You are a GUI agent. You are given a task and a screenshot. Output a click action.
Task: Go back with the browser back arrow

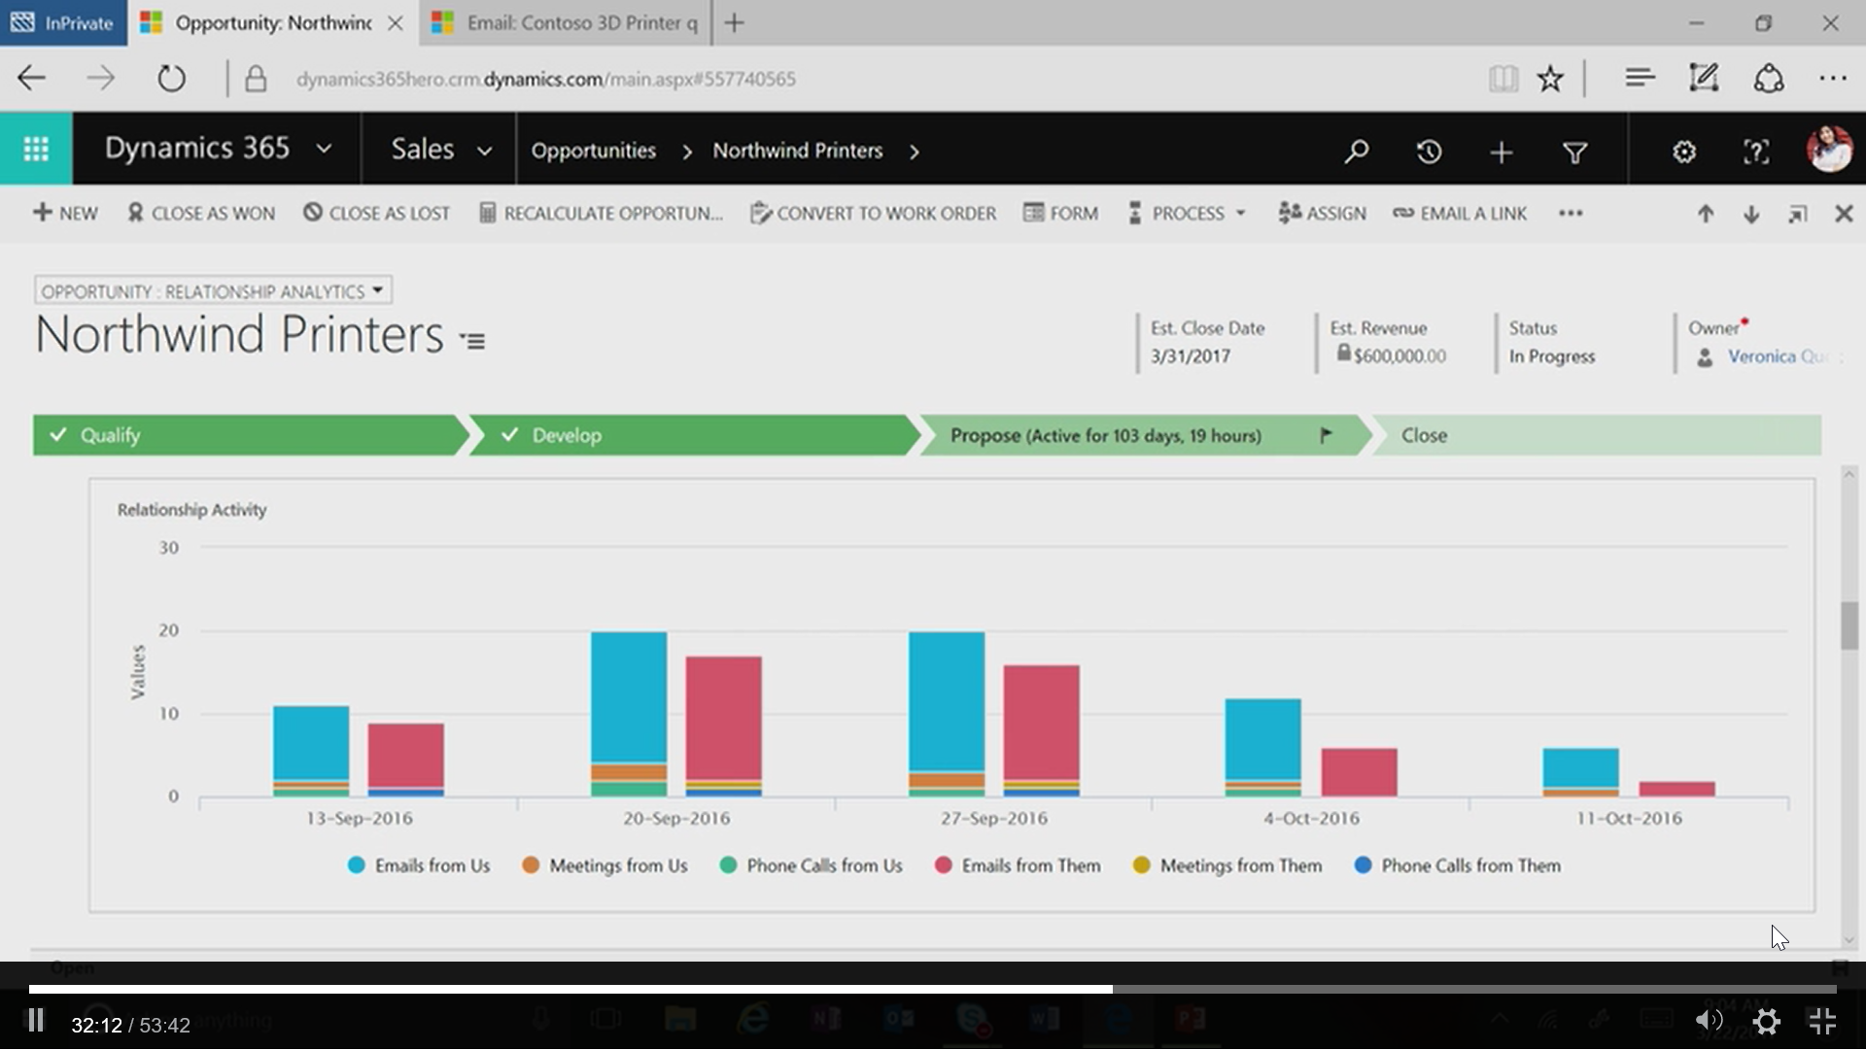32,79
